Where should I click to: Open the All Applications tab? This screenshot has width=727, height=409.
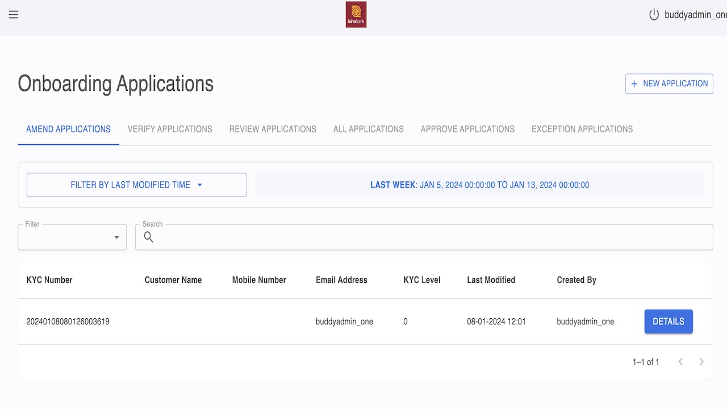point(369,129)
